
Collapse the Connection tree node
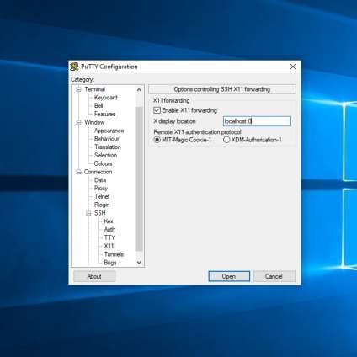78,172
